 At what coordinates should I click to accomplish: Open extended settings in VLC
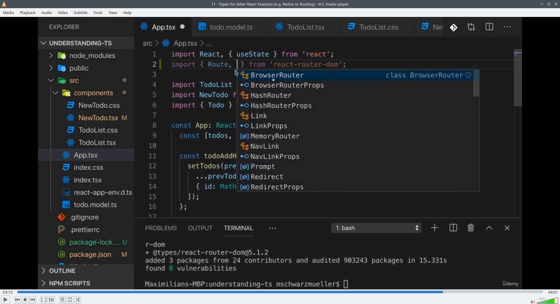[x=52, y=300]
